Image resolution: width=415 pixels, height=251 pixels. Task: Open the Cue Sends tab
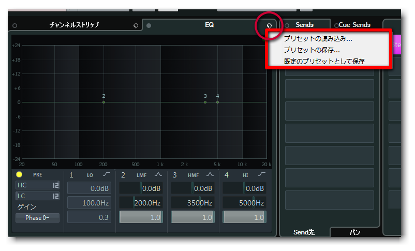tap(354, 25)
